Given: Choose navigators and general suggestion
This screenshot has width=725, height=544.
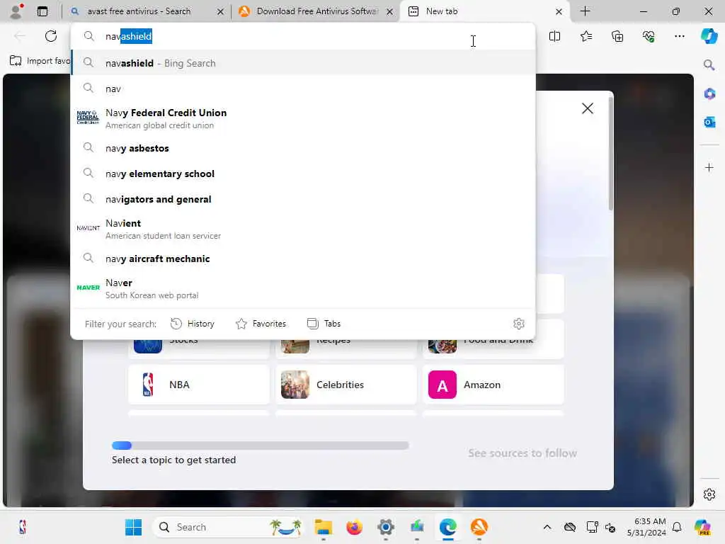Looking at the screenshot, I should pos(303,199).
